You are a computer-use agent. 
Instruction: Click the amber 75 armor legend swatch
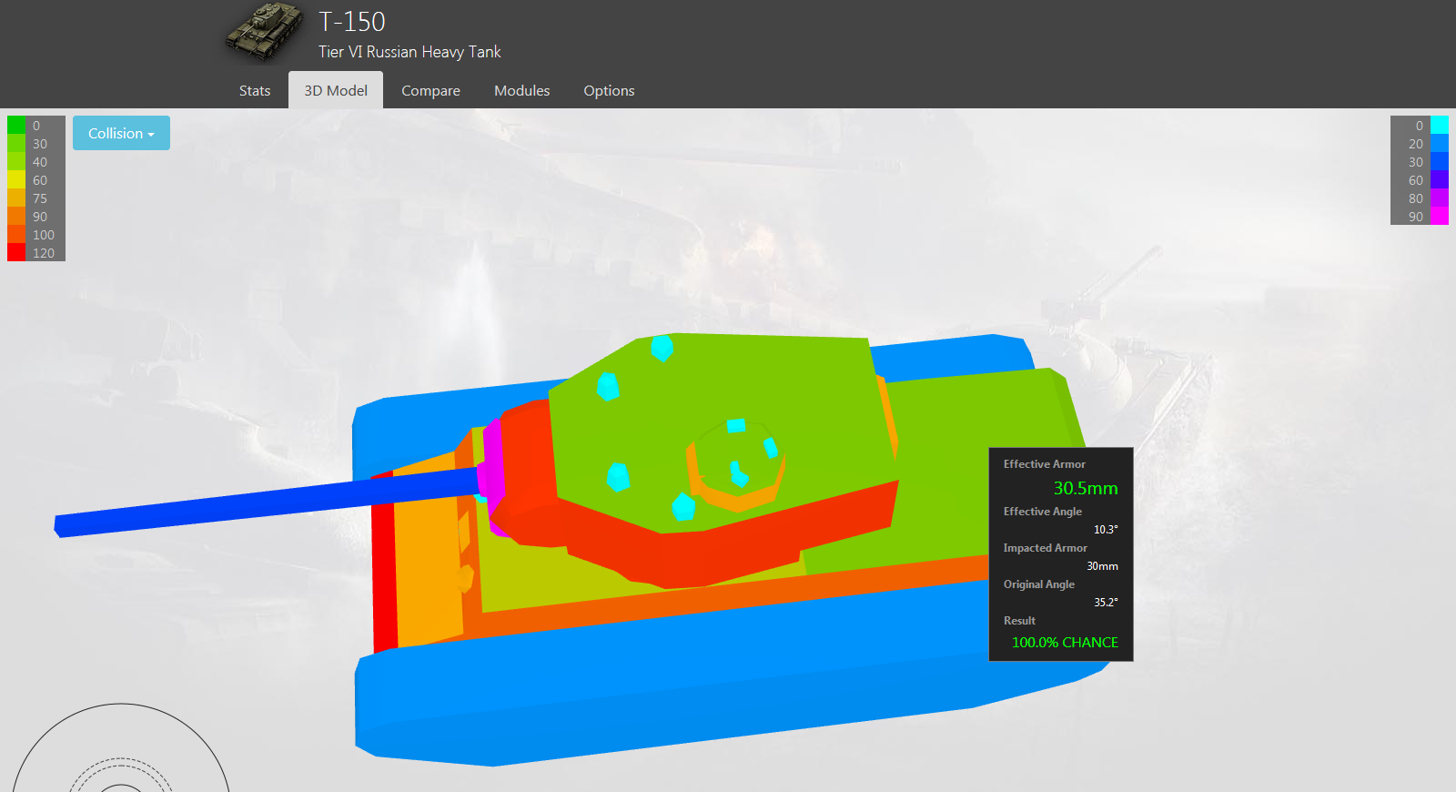[16, 198]
